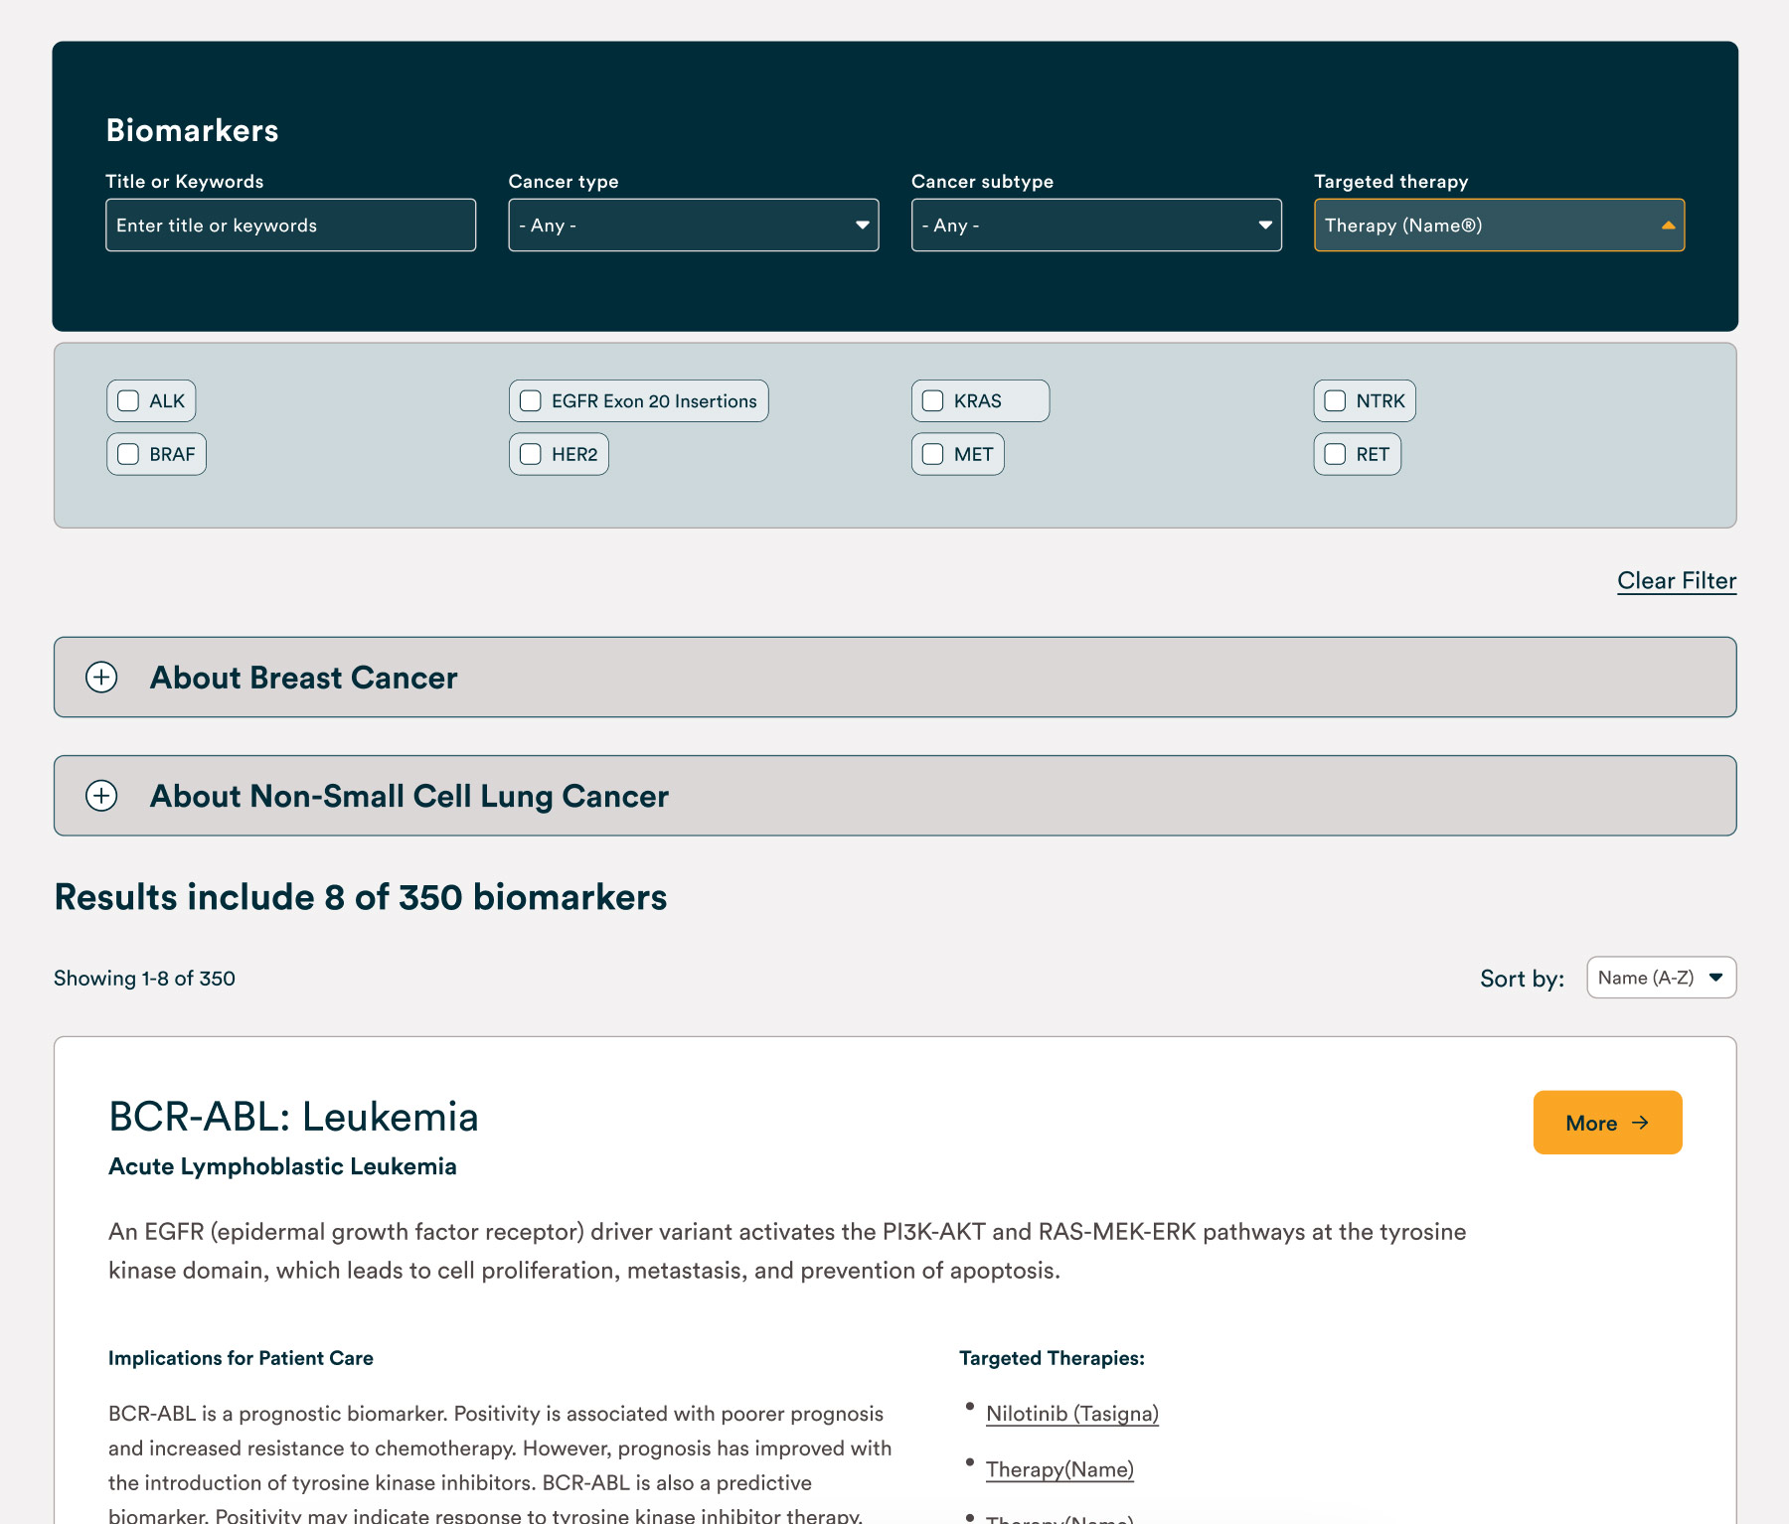The width and height of the screenshot is (1789, 1524).
Task: Check the ALK biomarker checkbox
Action: pos(128,401)
